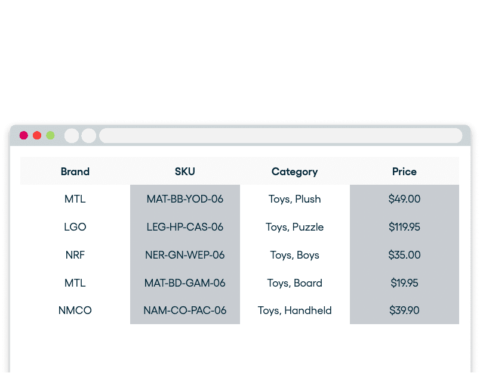Screen dimensions: 489x373
Task: Select the Brand column header
Action: 75,172
